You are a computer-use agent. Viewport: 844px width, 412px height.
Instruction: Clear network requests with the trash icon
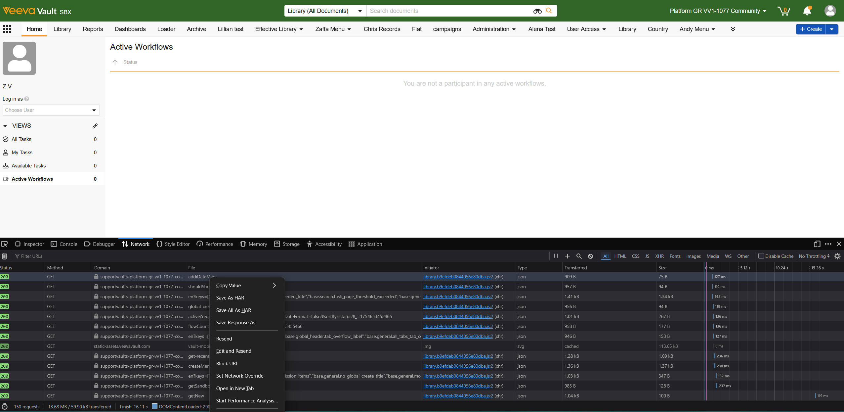(x=4, y=256)
